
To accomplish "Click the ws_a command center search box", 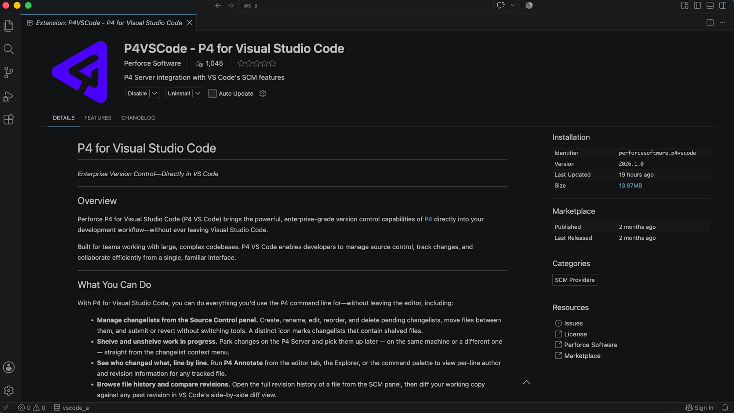I will 365,5.
